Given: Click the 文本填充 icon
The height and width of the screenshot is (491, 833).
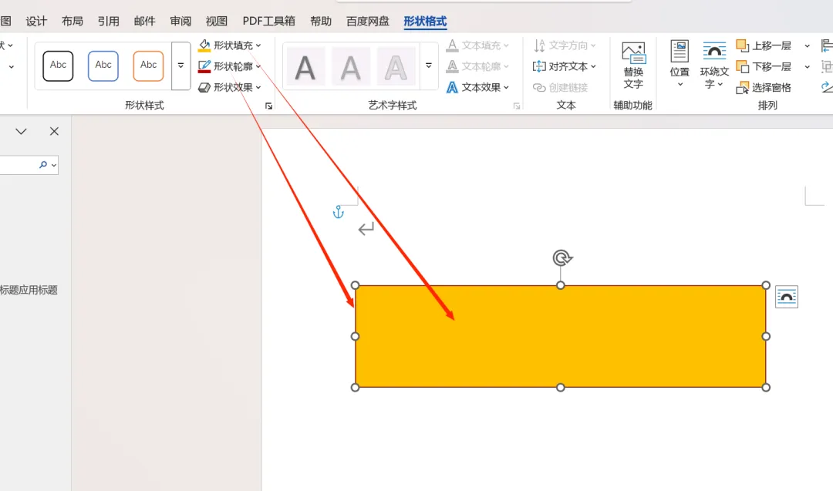Looking at the screenshot, I should 452,45.
